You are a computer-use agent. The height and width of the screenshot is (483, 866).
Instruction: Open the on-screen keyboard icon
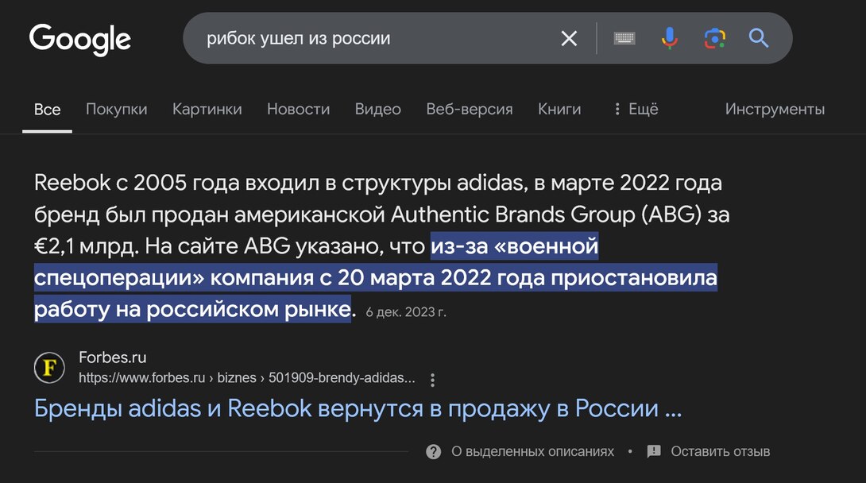(x=624, y=39)
